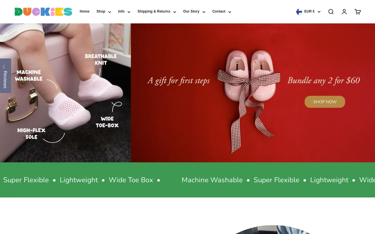Click the baby shoe feature image
Screen dimensions: 375x234
tap(65, 93)
